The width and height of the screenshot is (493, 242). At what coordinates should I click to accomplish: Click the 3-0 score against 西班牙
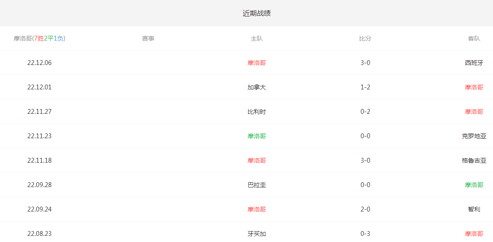365,63
